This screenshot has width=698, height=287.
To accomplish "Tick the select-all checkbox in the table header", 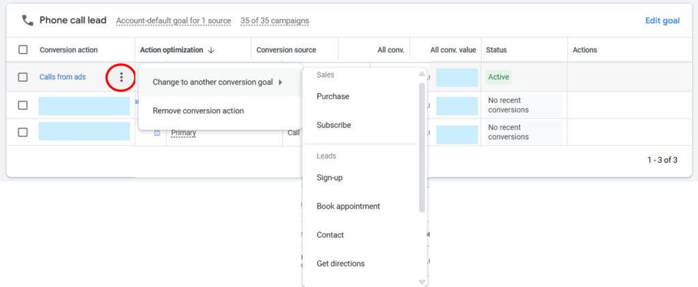I will pyautogui.click(x=22, y=50).
